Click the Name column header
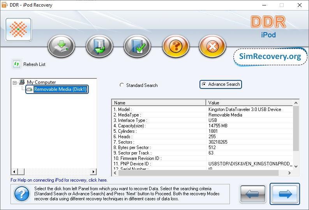 (x=159, y=103)
